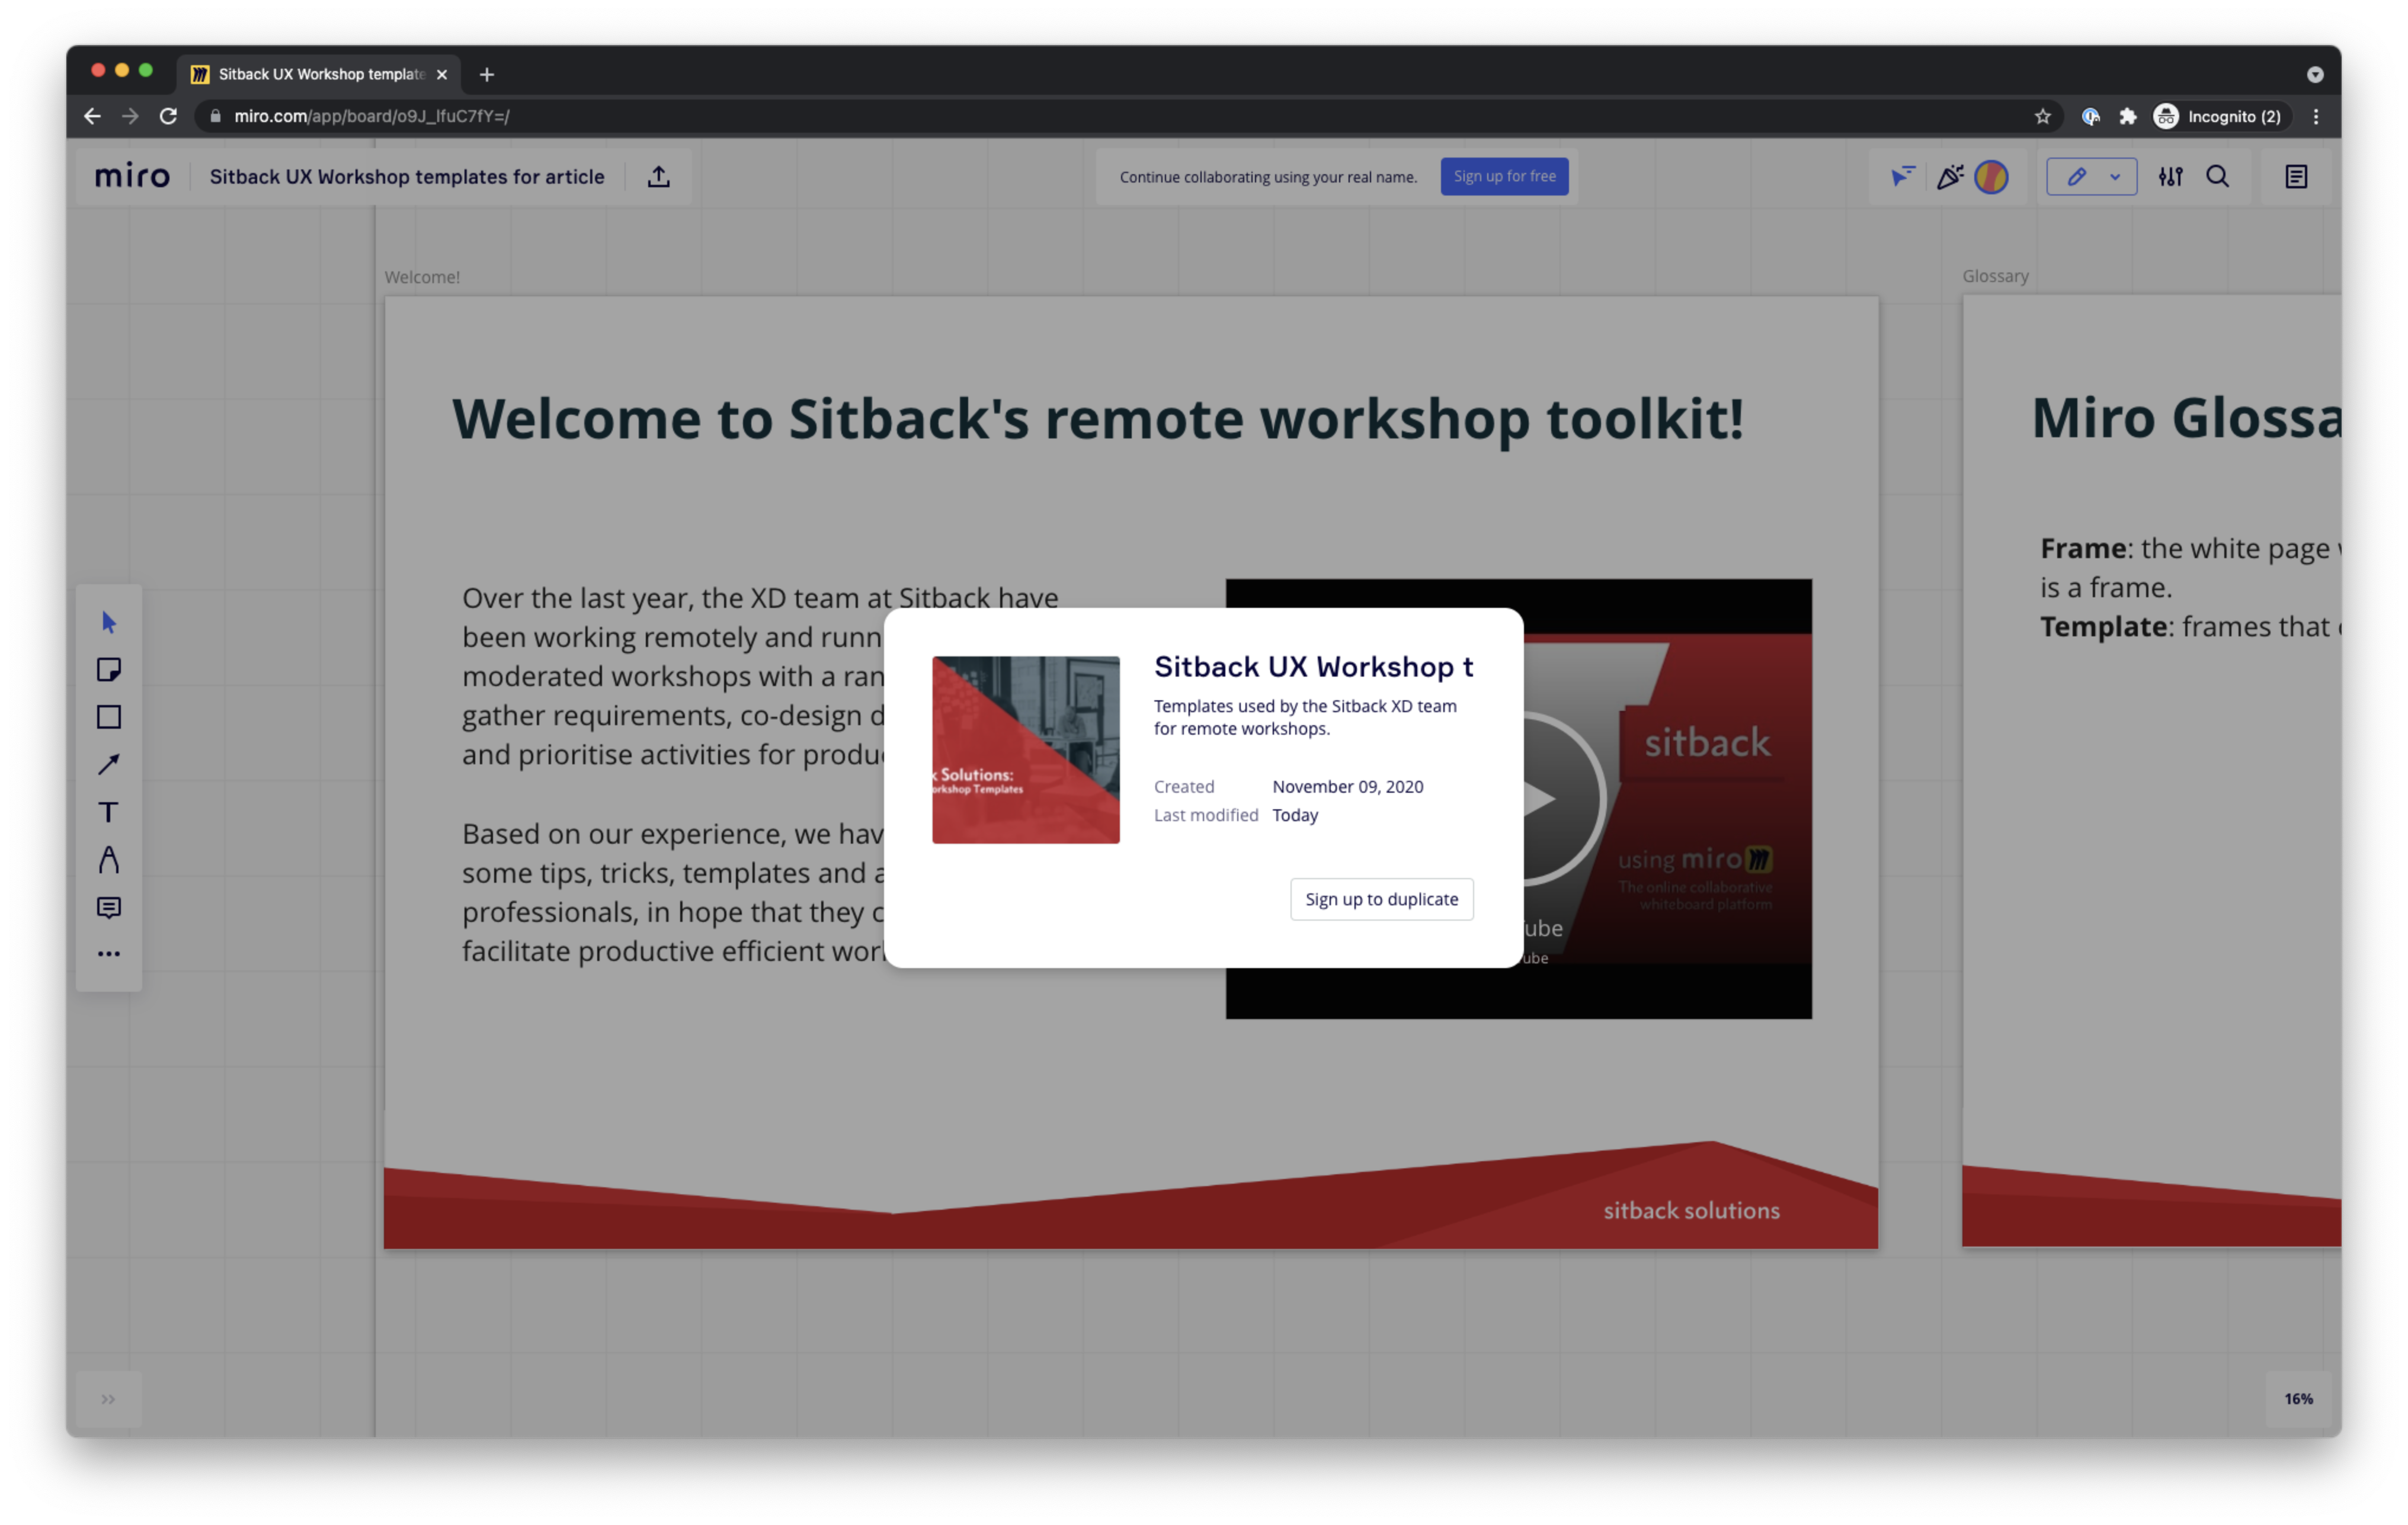The width and height of the screenshot is (2408, 1525).
Task: Close the Sitback UX Workshop tab
Action: click(x=441, y=74)
